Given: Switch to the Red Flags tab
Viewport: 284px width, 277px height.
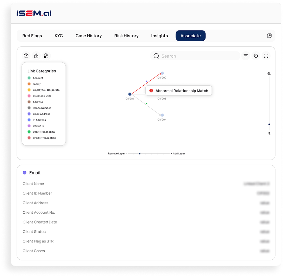Looking at the screenshot, I should click(32, 36).
